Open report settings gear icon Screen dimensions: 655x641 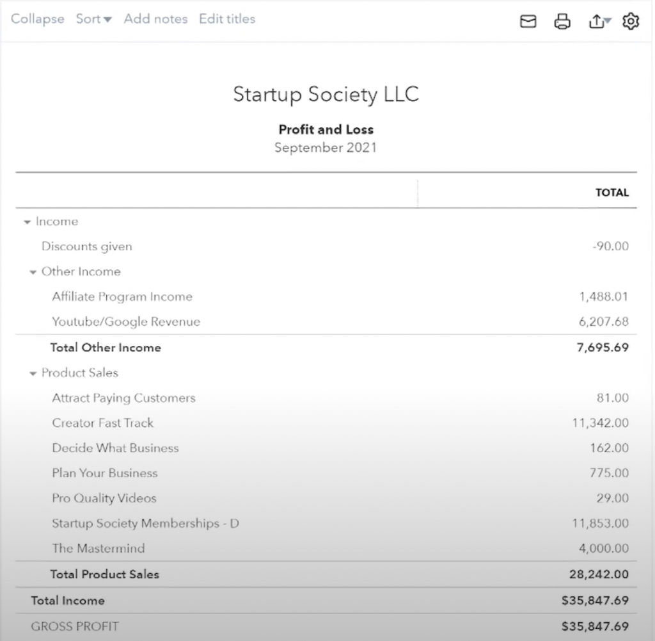[630, 21]
